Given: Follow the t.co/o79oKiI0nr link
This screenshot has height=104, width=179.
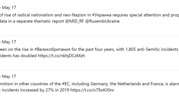Looking at the screenshot, I should pos(92,90).
